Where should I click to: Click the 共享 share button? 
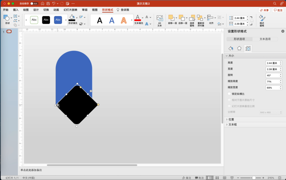pos(264,10)
